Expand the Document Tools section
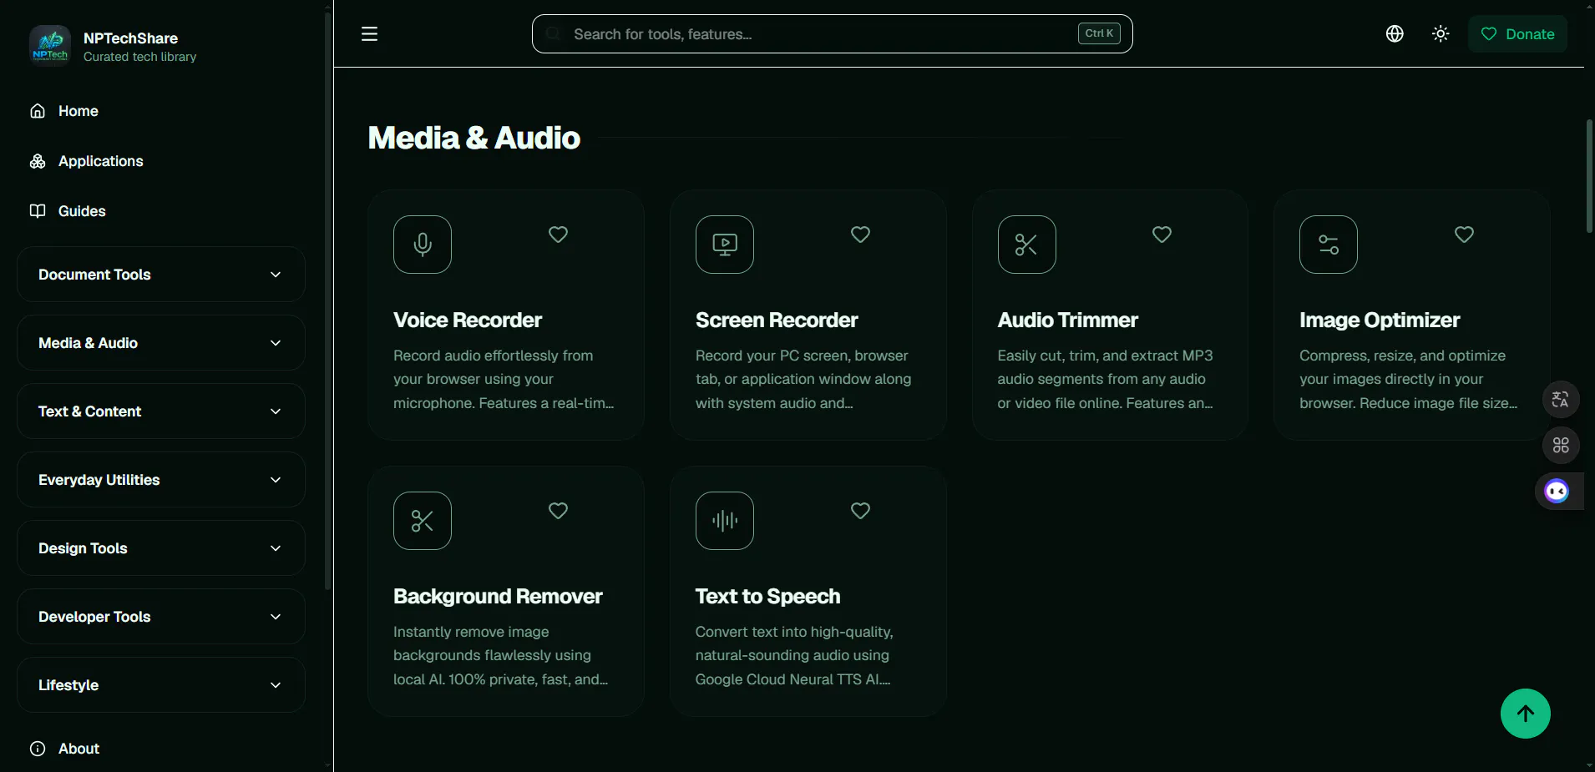This screenshot has width=1595, height=772. pos(160,275)
